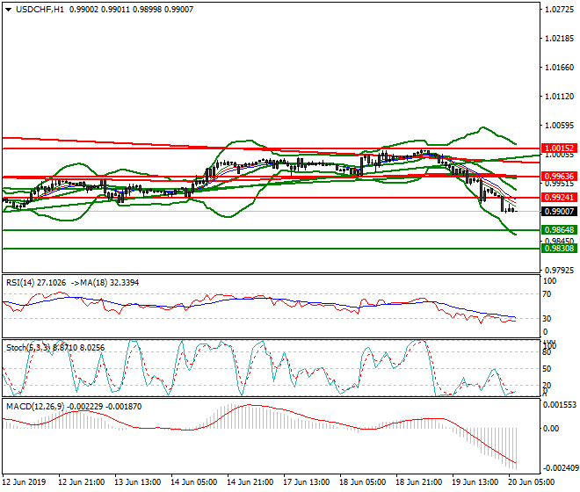Click the 1.00595 price axis value
580x492 pixels.
[x=560, y=126]
